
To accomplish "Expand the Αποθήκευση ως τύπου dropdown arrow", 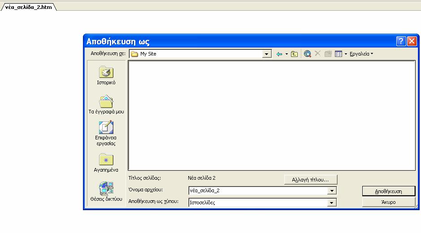I will coord(332,203).
